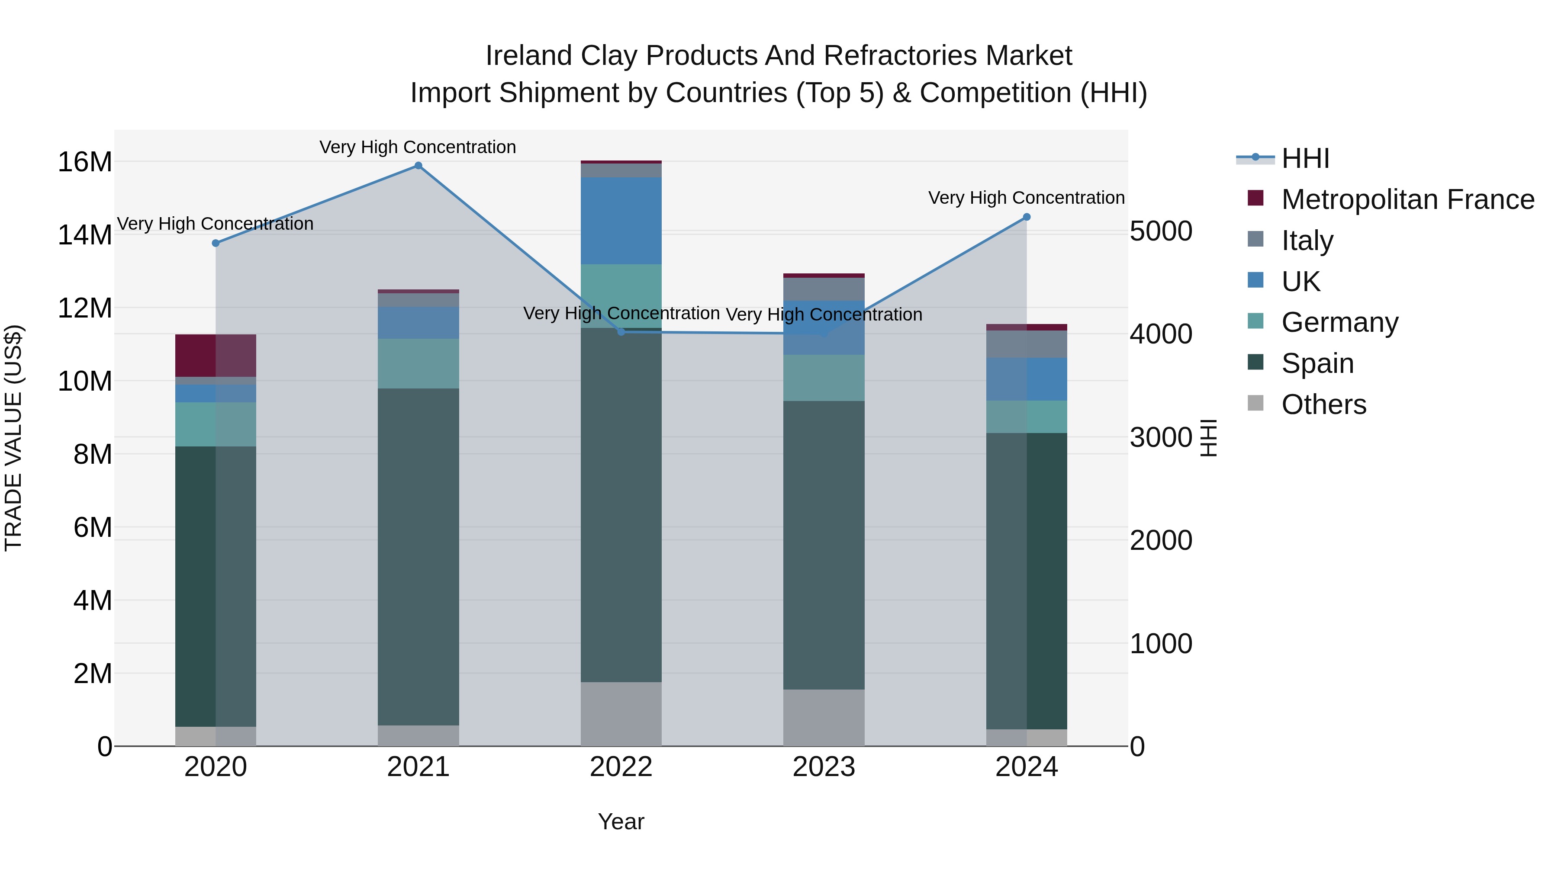Click the Germany segment of 2020 bar
Image resolution: width=1558 pixels, height=876 pixels.
pos(216,424)
